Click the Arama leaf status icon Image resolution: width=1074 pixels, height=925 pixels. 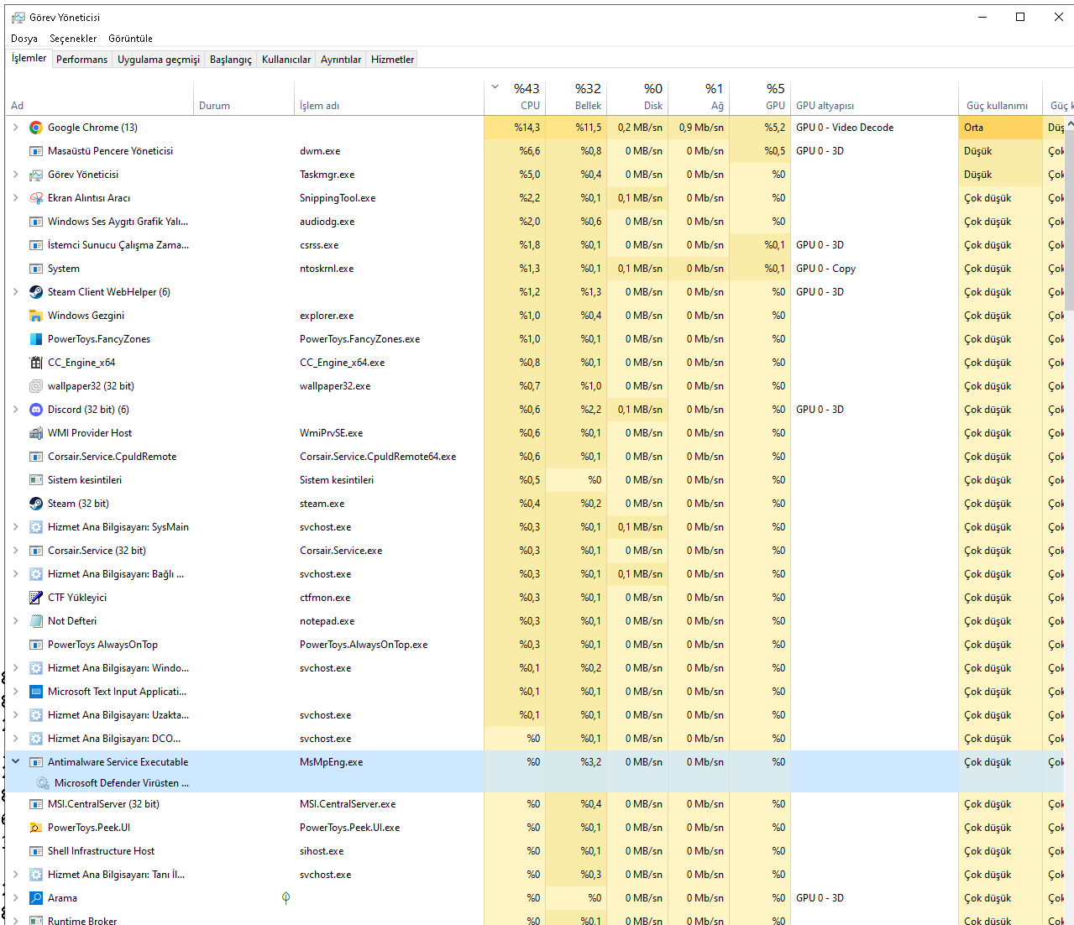[x=286, y=898]
